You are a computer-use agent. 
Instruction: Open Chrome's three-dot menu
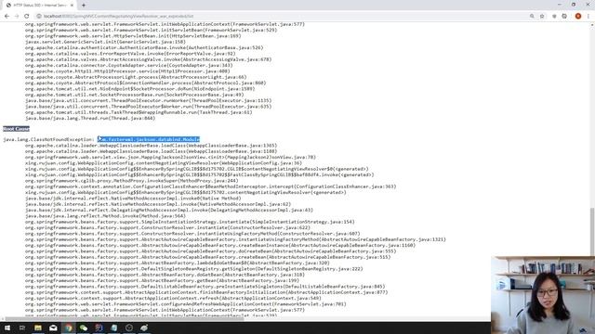588,17
